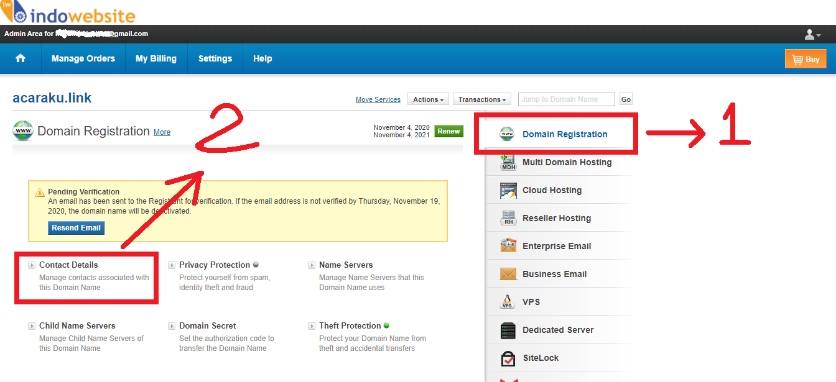Screen dimensions: 836x382
Task: Click the home icon in the navigation bar
Action: 21,58
